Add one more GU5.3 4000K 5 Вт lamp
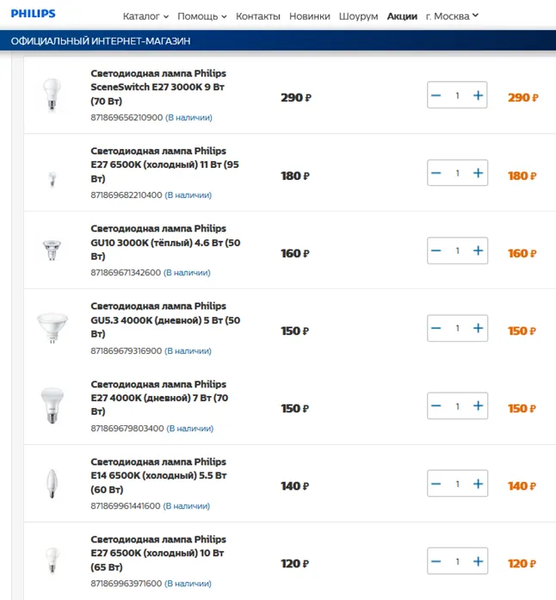The height and width of the screenshot is (600, 556). coord(478,329)
